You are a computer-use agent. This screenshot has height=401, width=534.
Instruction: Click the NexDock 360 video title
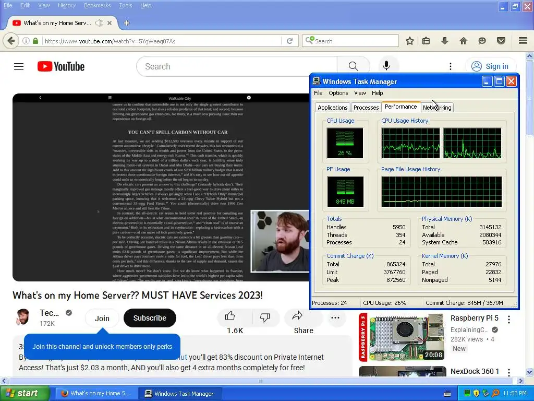click(x=475, y=371)
